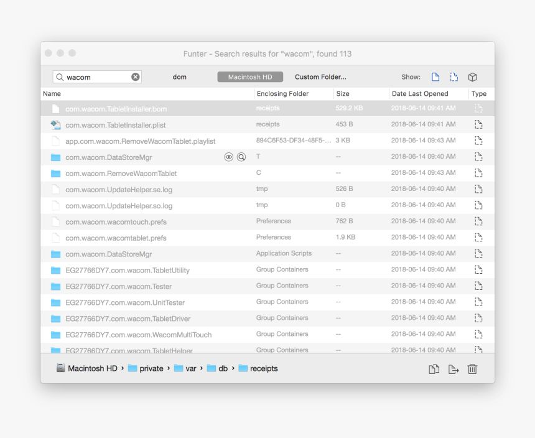This screenshot has height=438, width=535.
Task: Select EG27766DY7.com.wacom.TabletUtility folder
Action: [267, 270]
